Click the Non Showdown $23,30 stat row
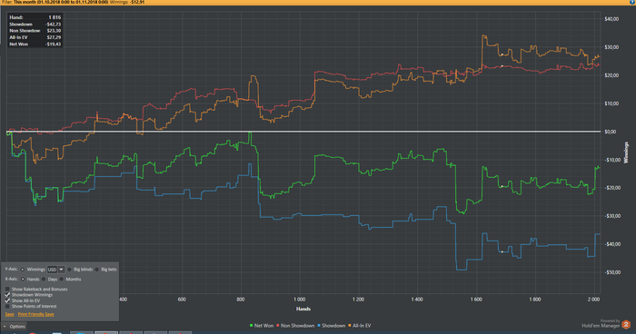The image size is (636, 334). click(x=35, y=31)
